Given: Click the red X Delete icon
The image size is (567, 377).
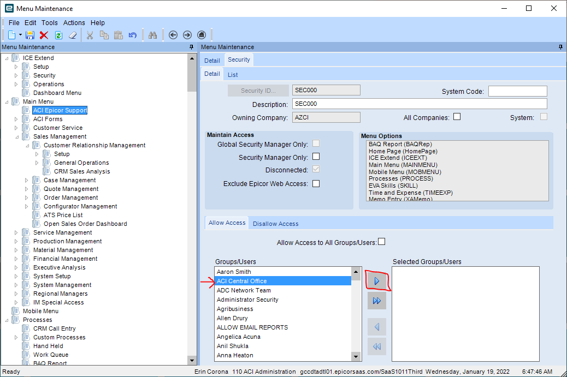Looking at the screenshot, I should (x=44, y=35).
